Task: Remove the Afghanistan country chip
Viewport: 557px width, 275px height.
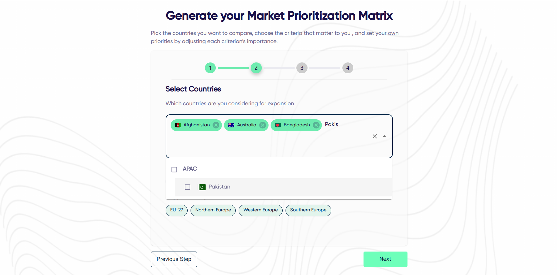Action: click(216, 125)
